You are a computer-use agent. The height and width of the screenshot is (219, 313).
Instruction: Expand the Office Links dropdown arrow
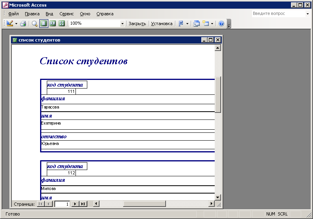tap(187, 24)
